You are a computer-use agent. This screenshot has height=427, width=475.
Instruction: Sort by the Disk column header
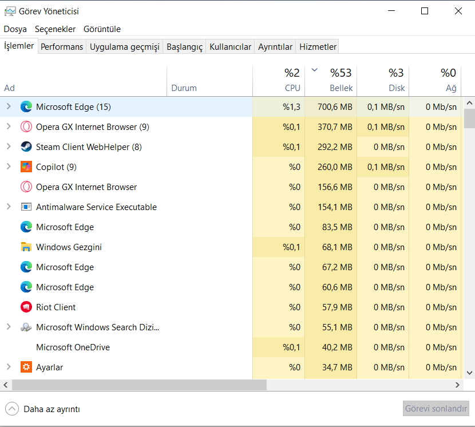pos(383,81)
